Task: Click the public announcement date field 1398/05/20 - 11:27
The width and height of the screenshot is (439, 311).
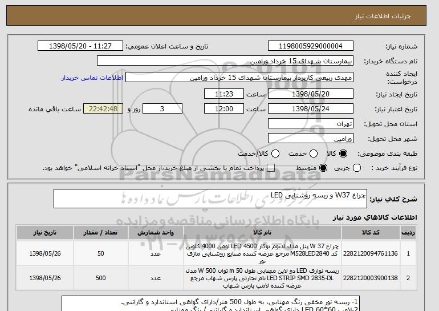Action: (x=80, y=46)
